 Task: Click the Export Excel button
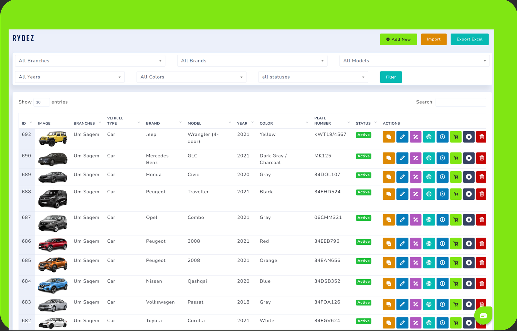coord(469,39)
